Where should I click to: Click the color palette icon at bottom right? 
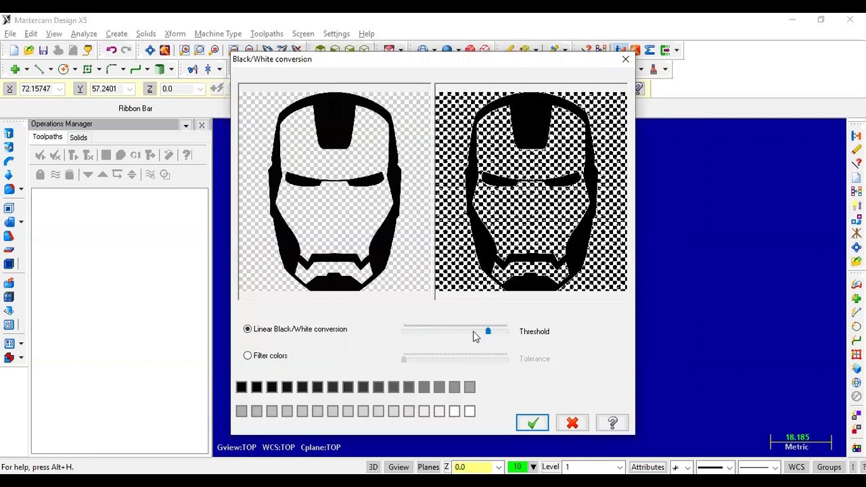[x=857, y=448]
